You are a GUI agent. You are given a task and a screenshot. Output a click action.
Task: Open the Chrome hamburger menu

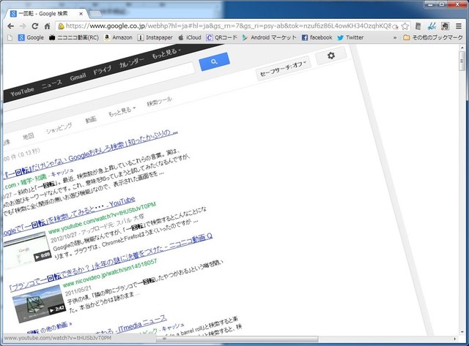point(459,25)
